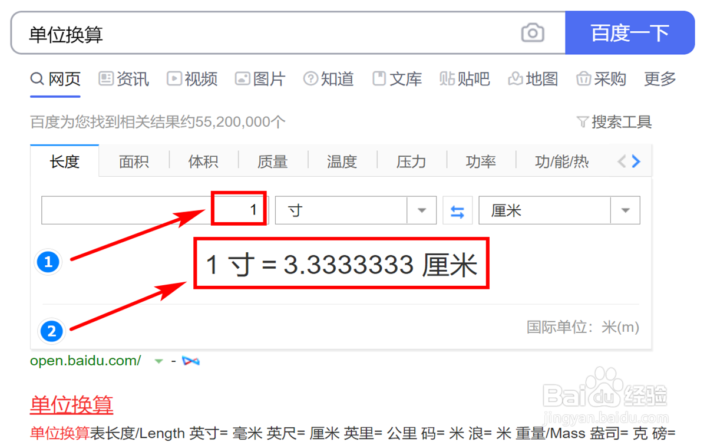Click the open.baidu.com source link
Viewport: 707px width, 442px height.
(85, 361)
